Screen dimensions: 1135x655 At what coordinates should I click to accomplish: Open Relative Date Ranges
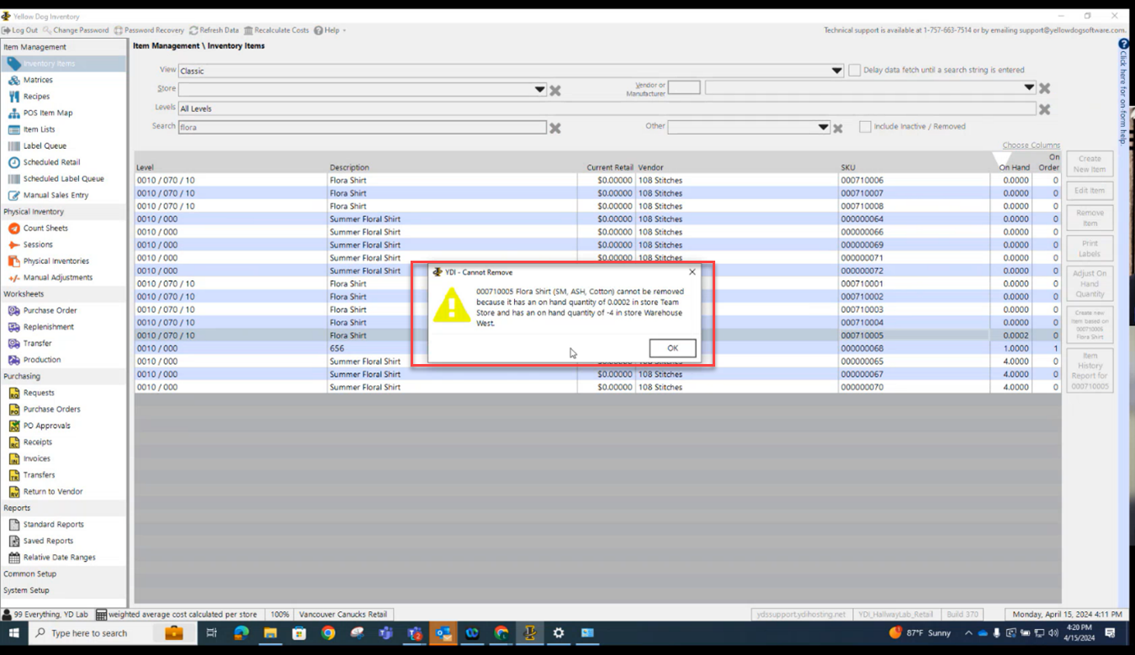[x=59, y=557]
